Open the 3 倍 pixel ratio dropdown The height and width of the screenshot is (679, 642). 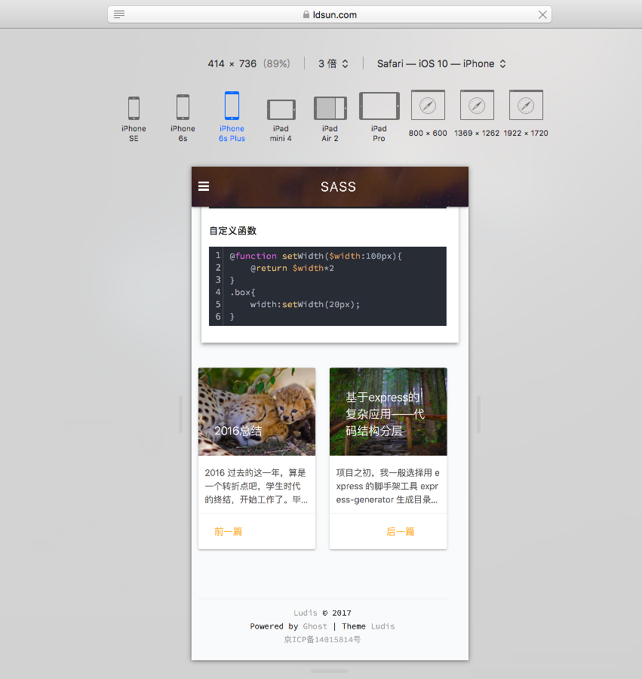pyautogui.click(x=333, y=63)
